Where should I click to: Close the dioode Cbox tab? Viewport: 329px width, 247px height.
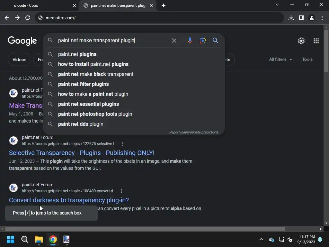pos(75,5)
